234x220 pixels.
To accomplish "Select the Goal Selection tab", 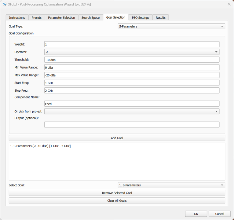I will 116,17.
